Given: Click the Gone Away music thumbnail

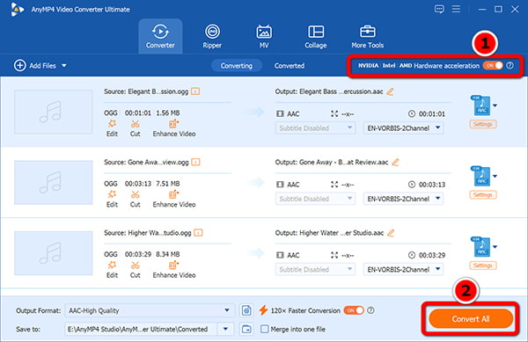Looking at the screenshot, I should [x=53, y=183].
